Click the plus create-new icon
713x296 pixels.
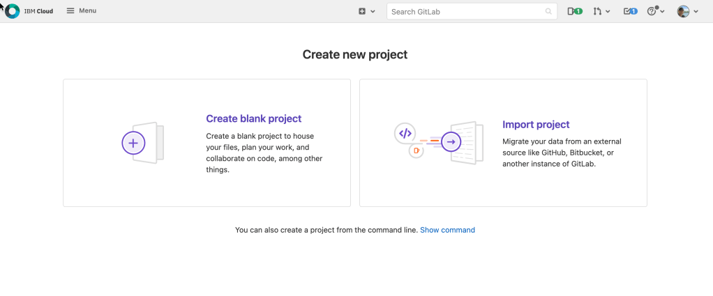[362, 11]
